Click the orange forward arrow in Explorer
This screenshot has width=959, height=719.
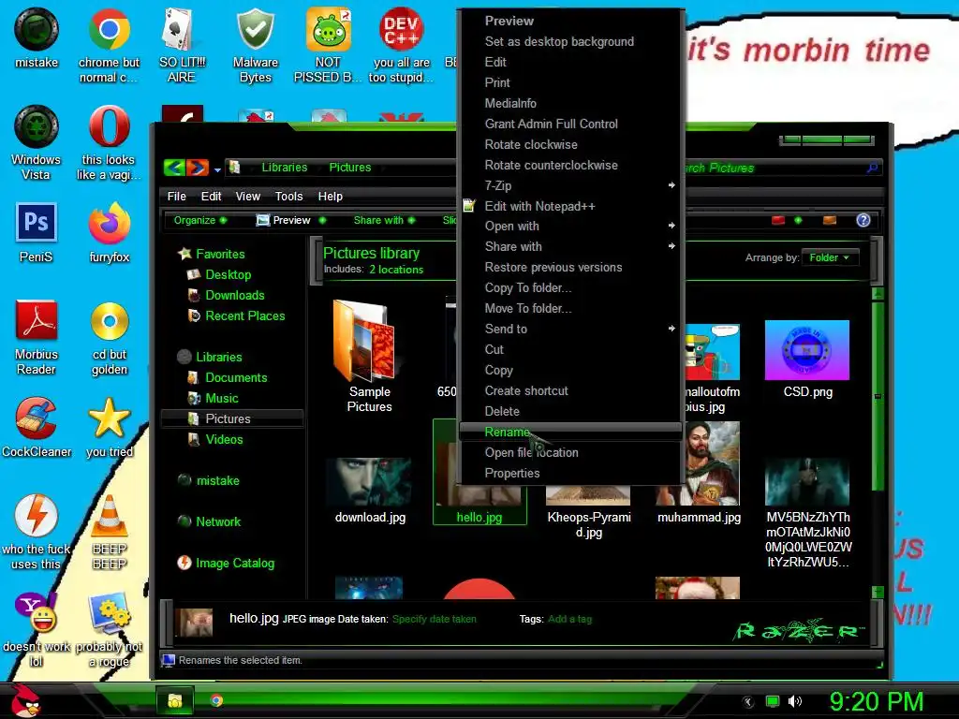(197, 167)
